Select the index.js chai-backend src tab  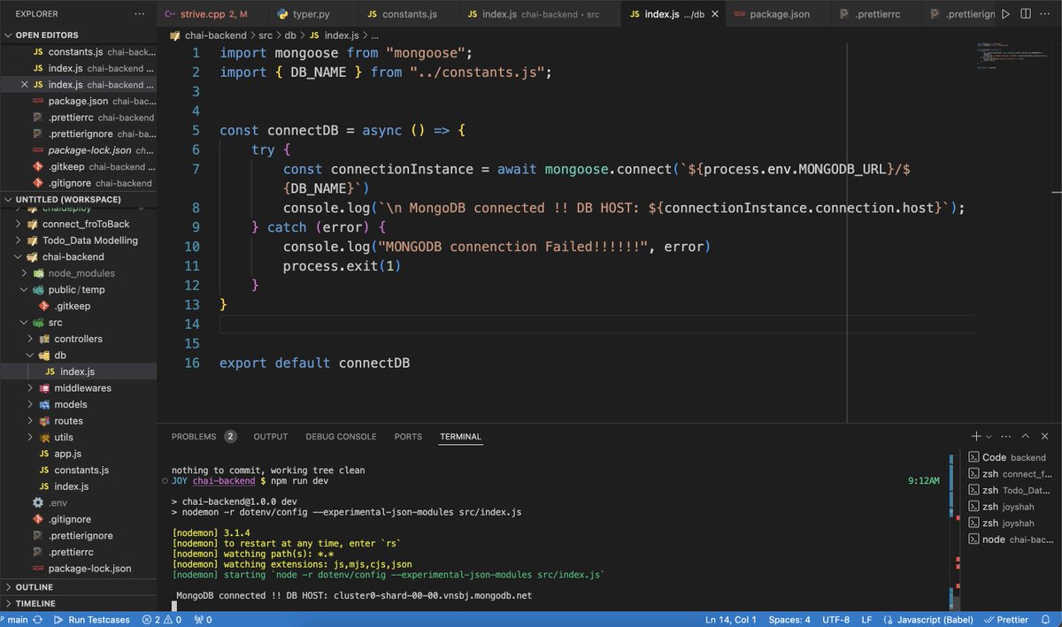click(x=538, y=14)
